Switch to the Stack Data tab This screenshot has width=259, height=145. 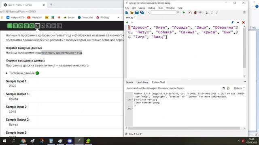pyautogui.click(x=142, y=82)
